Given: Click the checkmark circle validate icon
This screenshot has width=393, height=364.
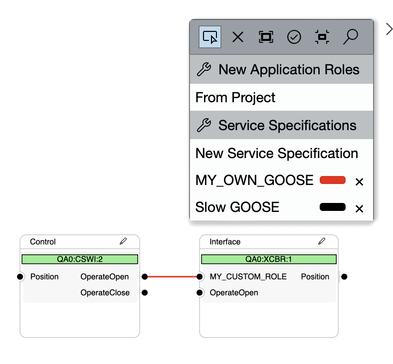Looking at the screenshot, I should [294, 37].
